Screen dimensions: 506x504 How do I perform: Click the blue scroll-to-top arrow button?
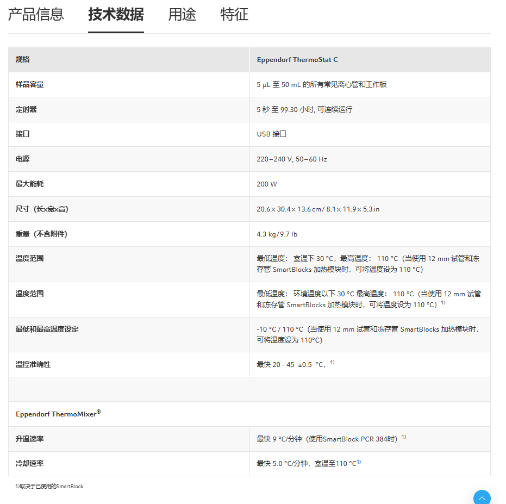click(x=482, y=497)
